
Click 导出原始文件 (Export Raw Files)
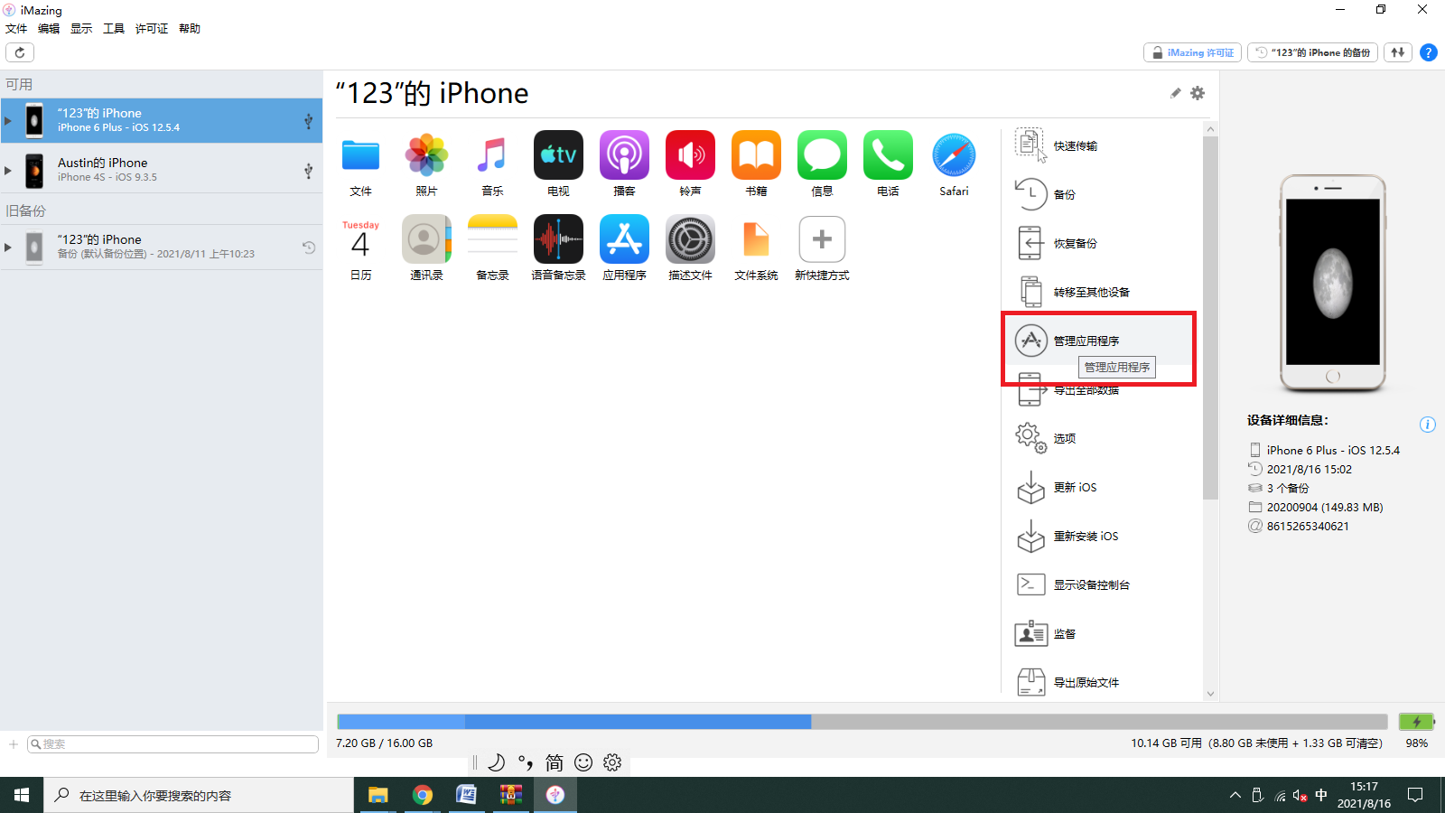pyautogui.click(x=1101, y=682)
